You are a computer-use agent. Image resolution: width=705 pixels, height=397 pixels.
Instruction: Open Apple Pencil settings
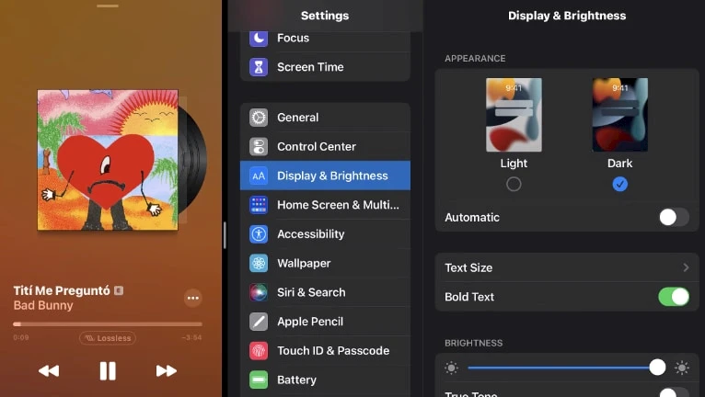coord(325,322)
